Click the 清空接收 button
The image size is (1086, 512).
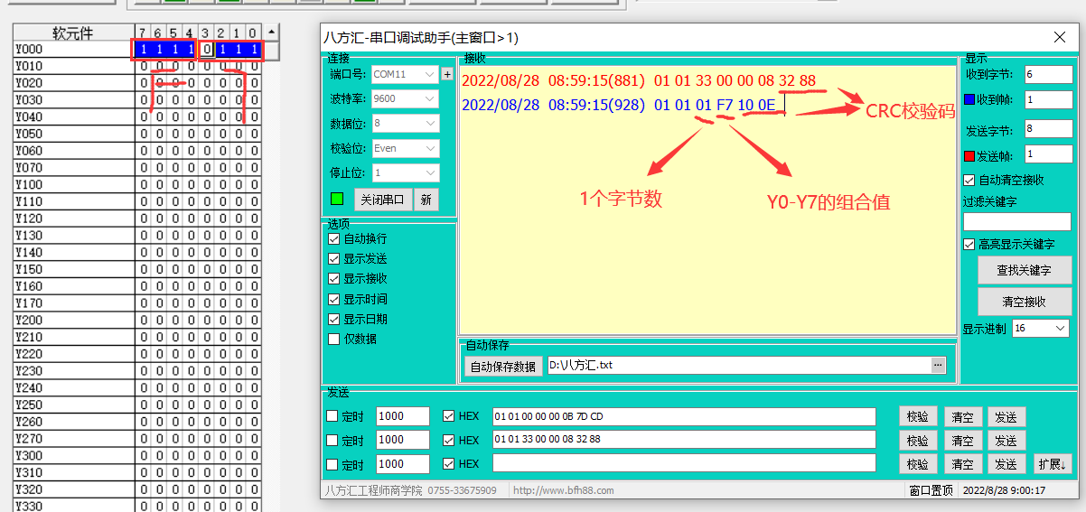point(1025,302)
